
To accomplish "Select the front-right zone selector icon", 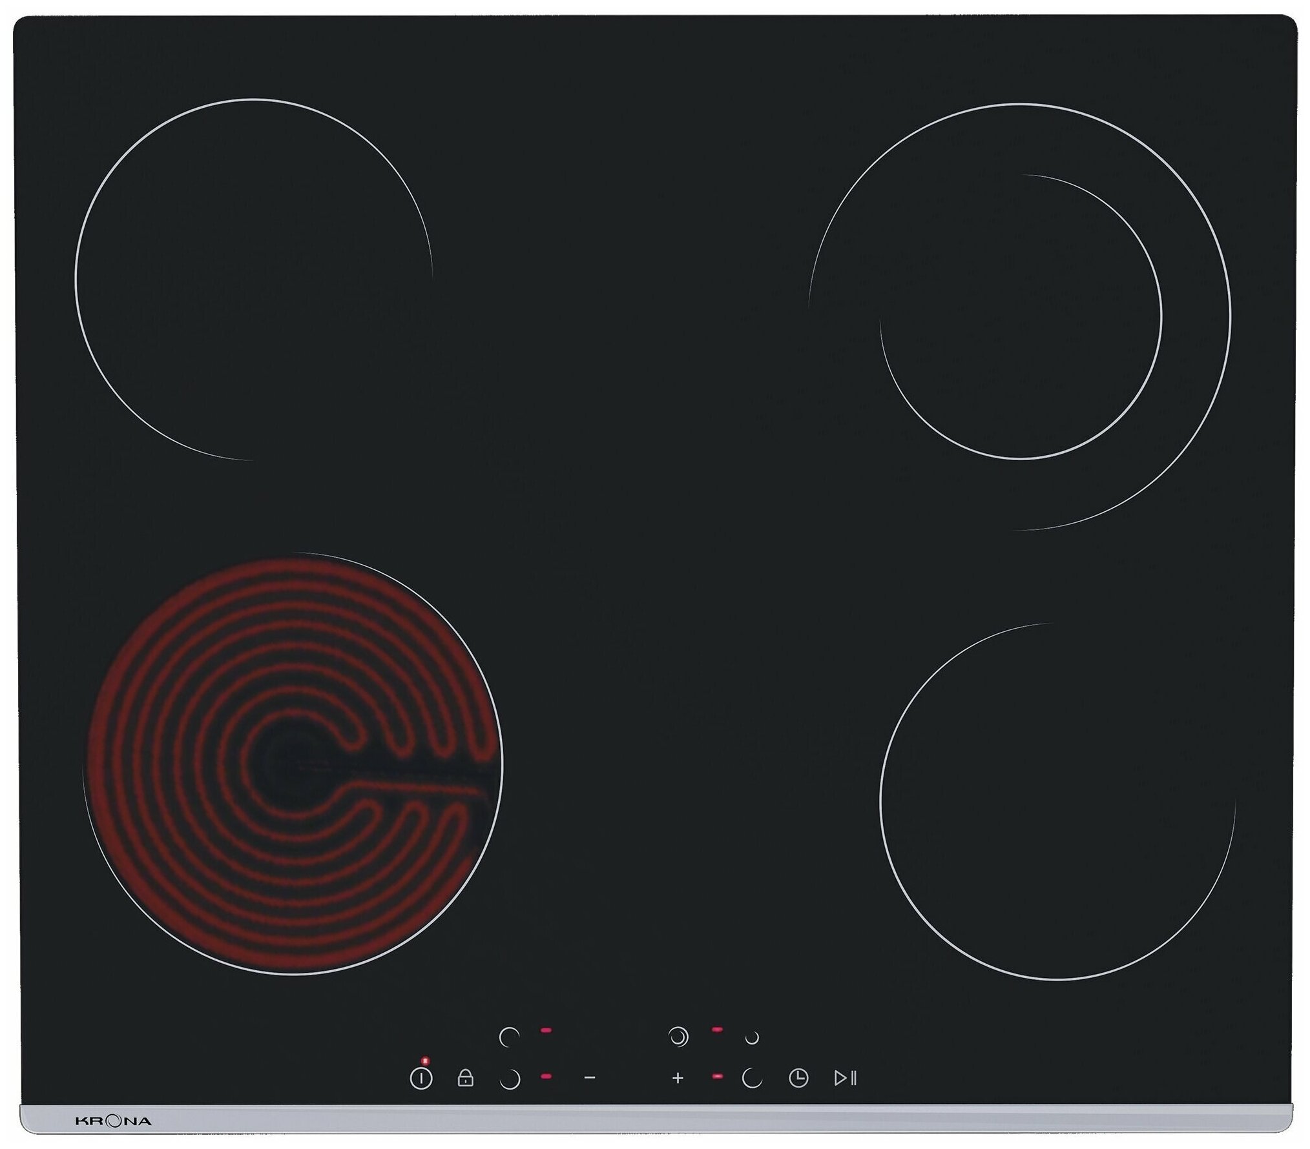I will 752,1078.
